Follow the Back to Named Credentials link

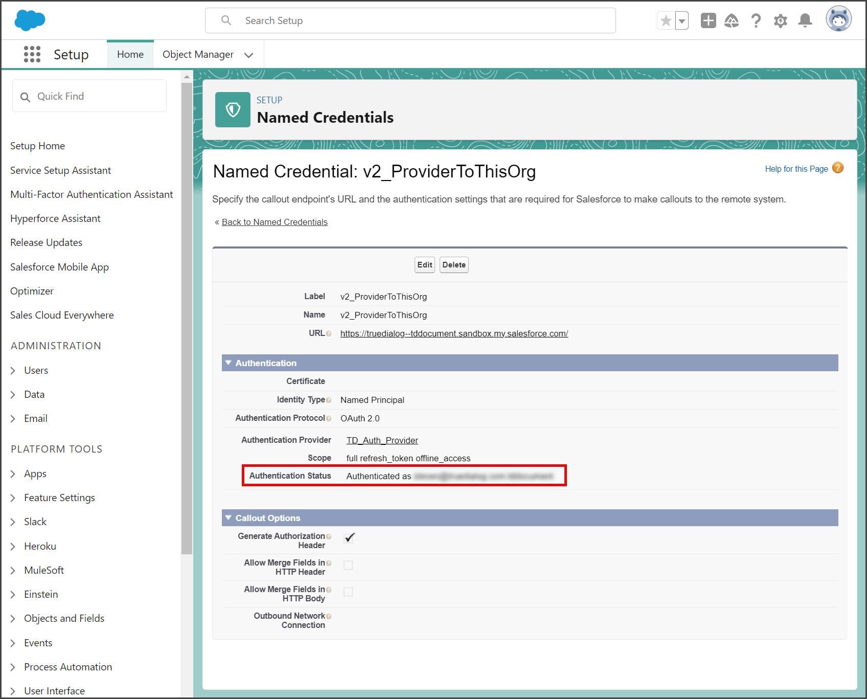275,222
